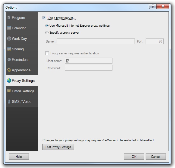Viewport: 175px width, 168px height.
Task: Dismiss dialog with Cancel button
Action: point(156,156)
